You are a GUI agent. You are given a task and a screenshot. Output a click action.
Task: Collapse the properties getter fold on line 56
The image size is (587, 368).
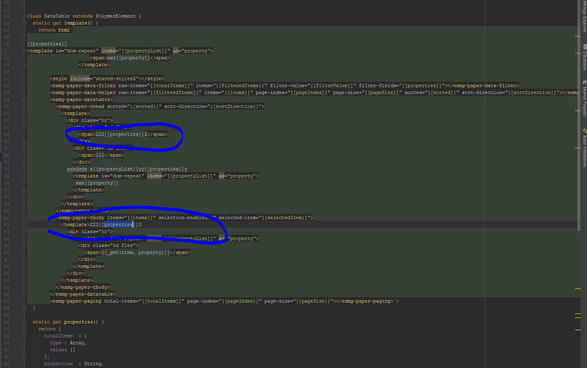point(23,322)
